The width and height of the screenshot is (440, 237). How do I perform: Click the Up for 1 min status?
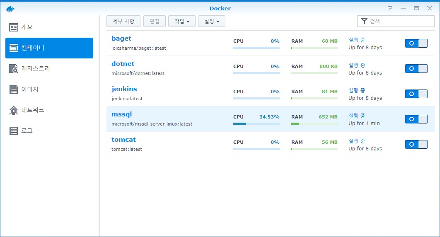pos(364,123)
